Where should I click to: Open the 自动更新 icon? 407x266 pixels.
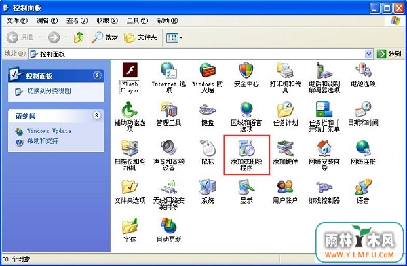tap(168, 225)
